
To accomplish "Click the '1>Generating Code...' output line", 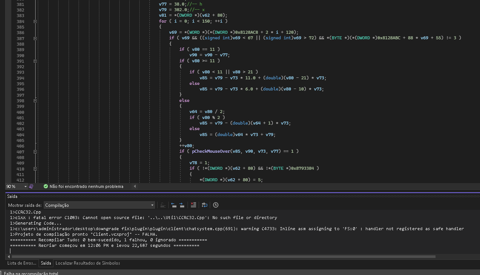I will coord(36,223).
